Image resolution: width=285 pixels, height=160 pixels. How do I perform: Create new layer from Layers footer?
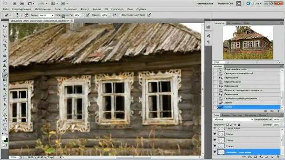tap(272, 157)
